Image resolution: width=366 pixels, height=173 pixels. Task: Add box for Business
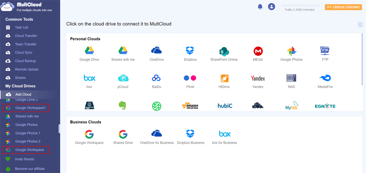[224, 137]
